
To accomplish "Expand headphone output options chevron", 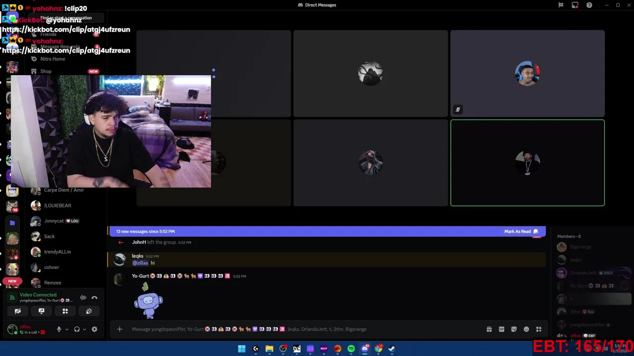I will coord(84,329).
